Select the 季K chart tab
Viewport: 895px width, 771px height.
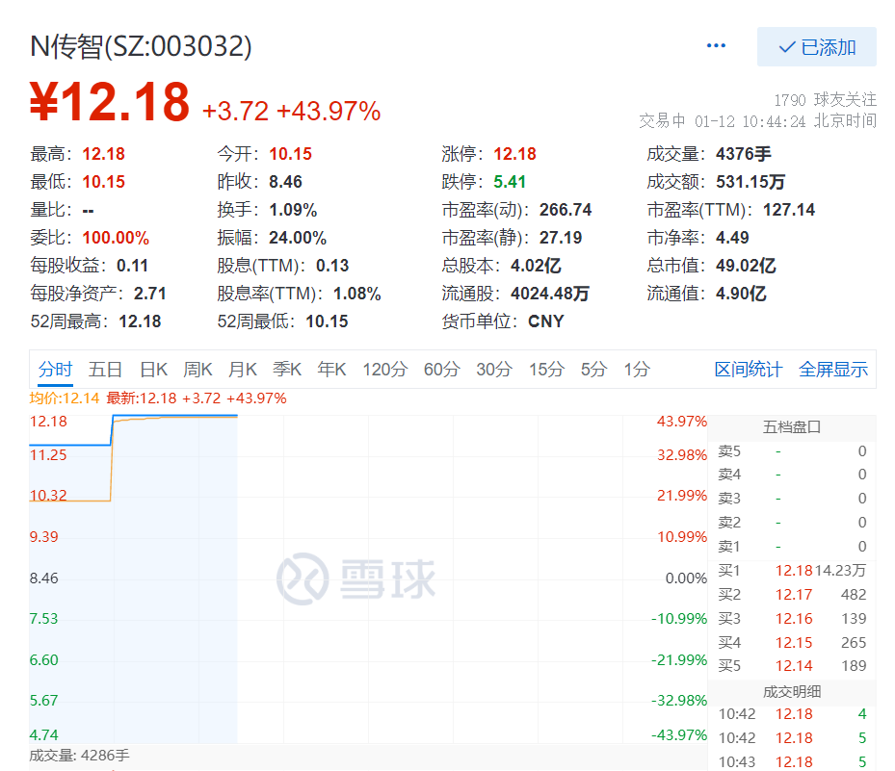[287, 370]
